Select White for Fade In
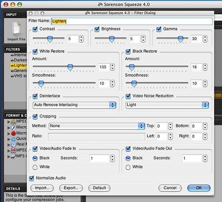 point(35,167)
